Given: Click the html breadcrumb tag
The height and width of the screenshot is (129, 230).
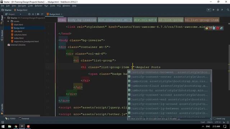Looking at the screenshot, I should pos(62,20).
